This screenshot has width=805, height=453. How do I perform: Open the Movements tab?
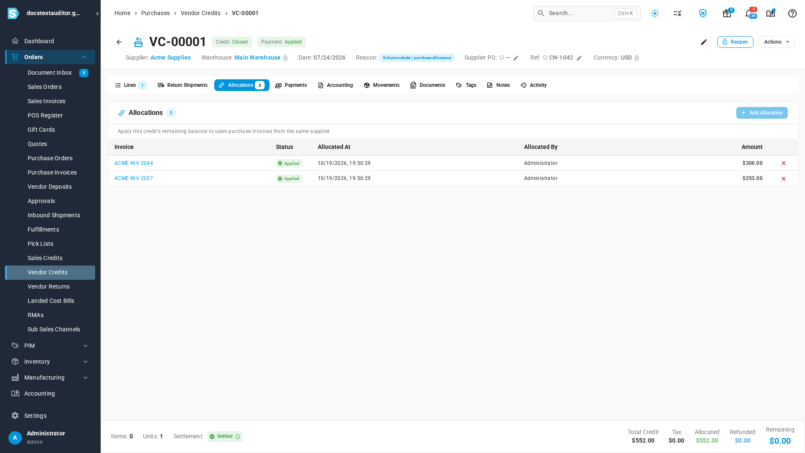(382, 85)
